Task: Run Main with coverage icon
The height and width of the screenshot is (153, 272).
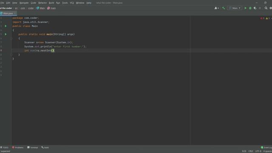Action: [x=255, y=8]
